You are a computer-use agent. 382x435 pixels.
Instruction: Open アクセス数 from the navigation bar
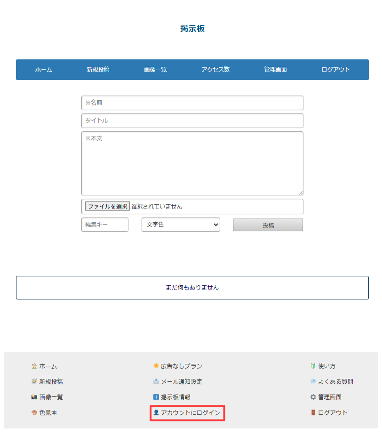coord(215,69)
